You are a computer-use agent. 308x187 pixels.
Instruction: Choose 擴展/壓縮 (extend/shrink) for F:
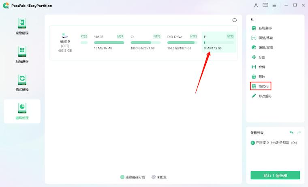tap(262, 47)
